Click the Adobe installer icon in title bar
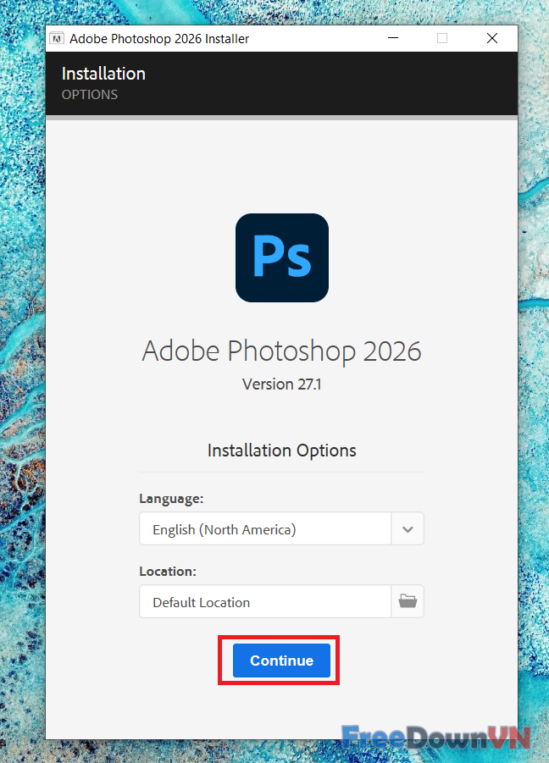The width and height of the screenshot is (549, 763). coord(58,38)
